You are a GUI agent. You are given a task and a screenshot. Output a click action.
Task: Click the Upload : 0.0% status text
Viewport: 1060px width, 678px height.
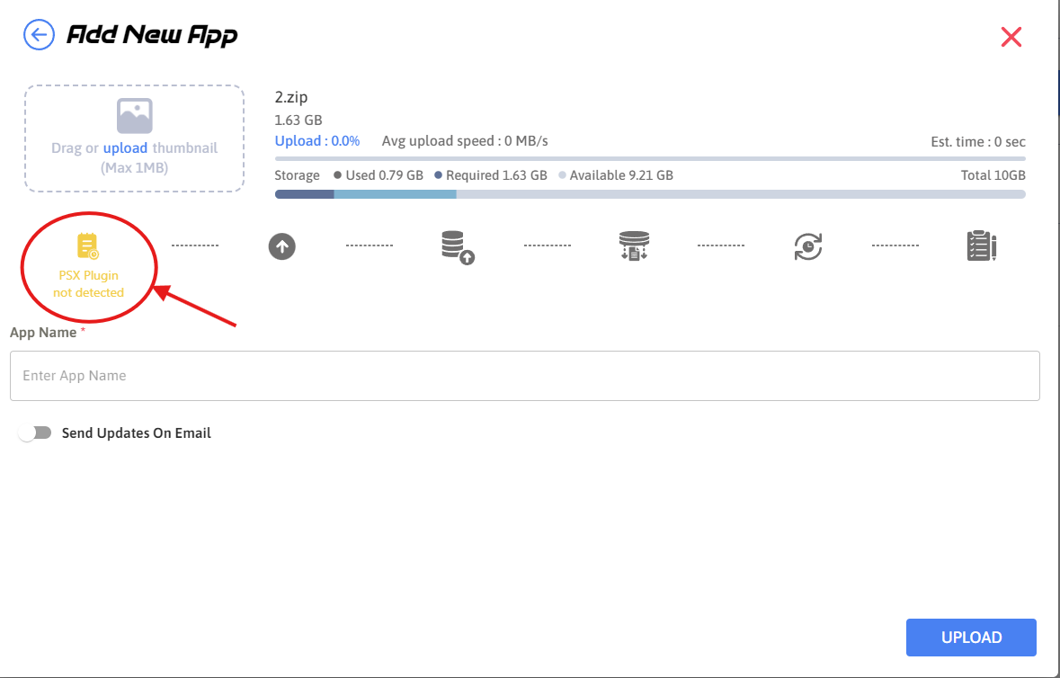coord(317,141)
